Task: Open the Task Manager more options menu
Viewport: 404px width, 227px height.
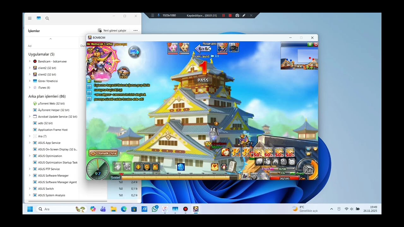Action: click(135, 31)
